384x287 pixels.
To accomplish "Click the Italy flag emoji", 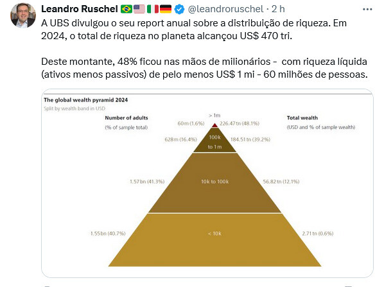I will click(153, 9).
